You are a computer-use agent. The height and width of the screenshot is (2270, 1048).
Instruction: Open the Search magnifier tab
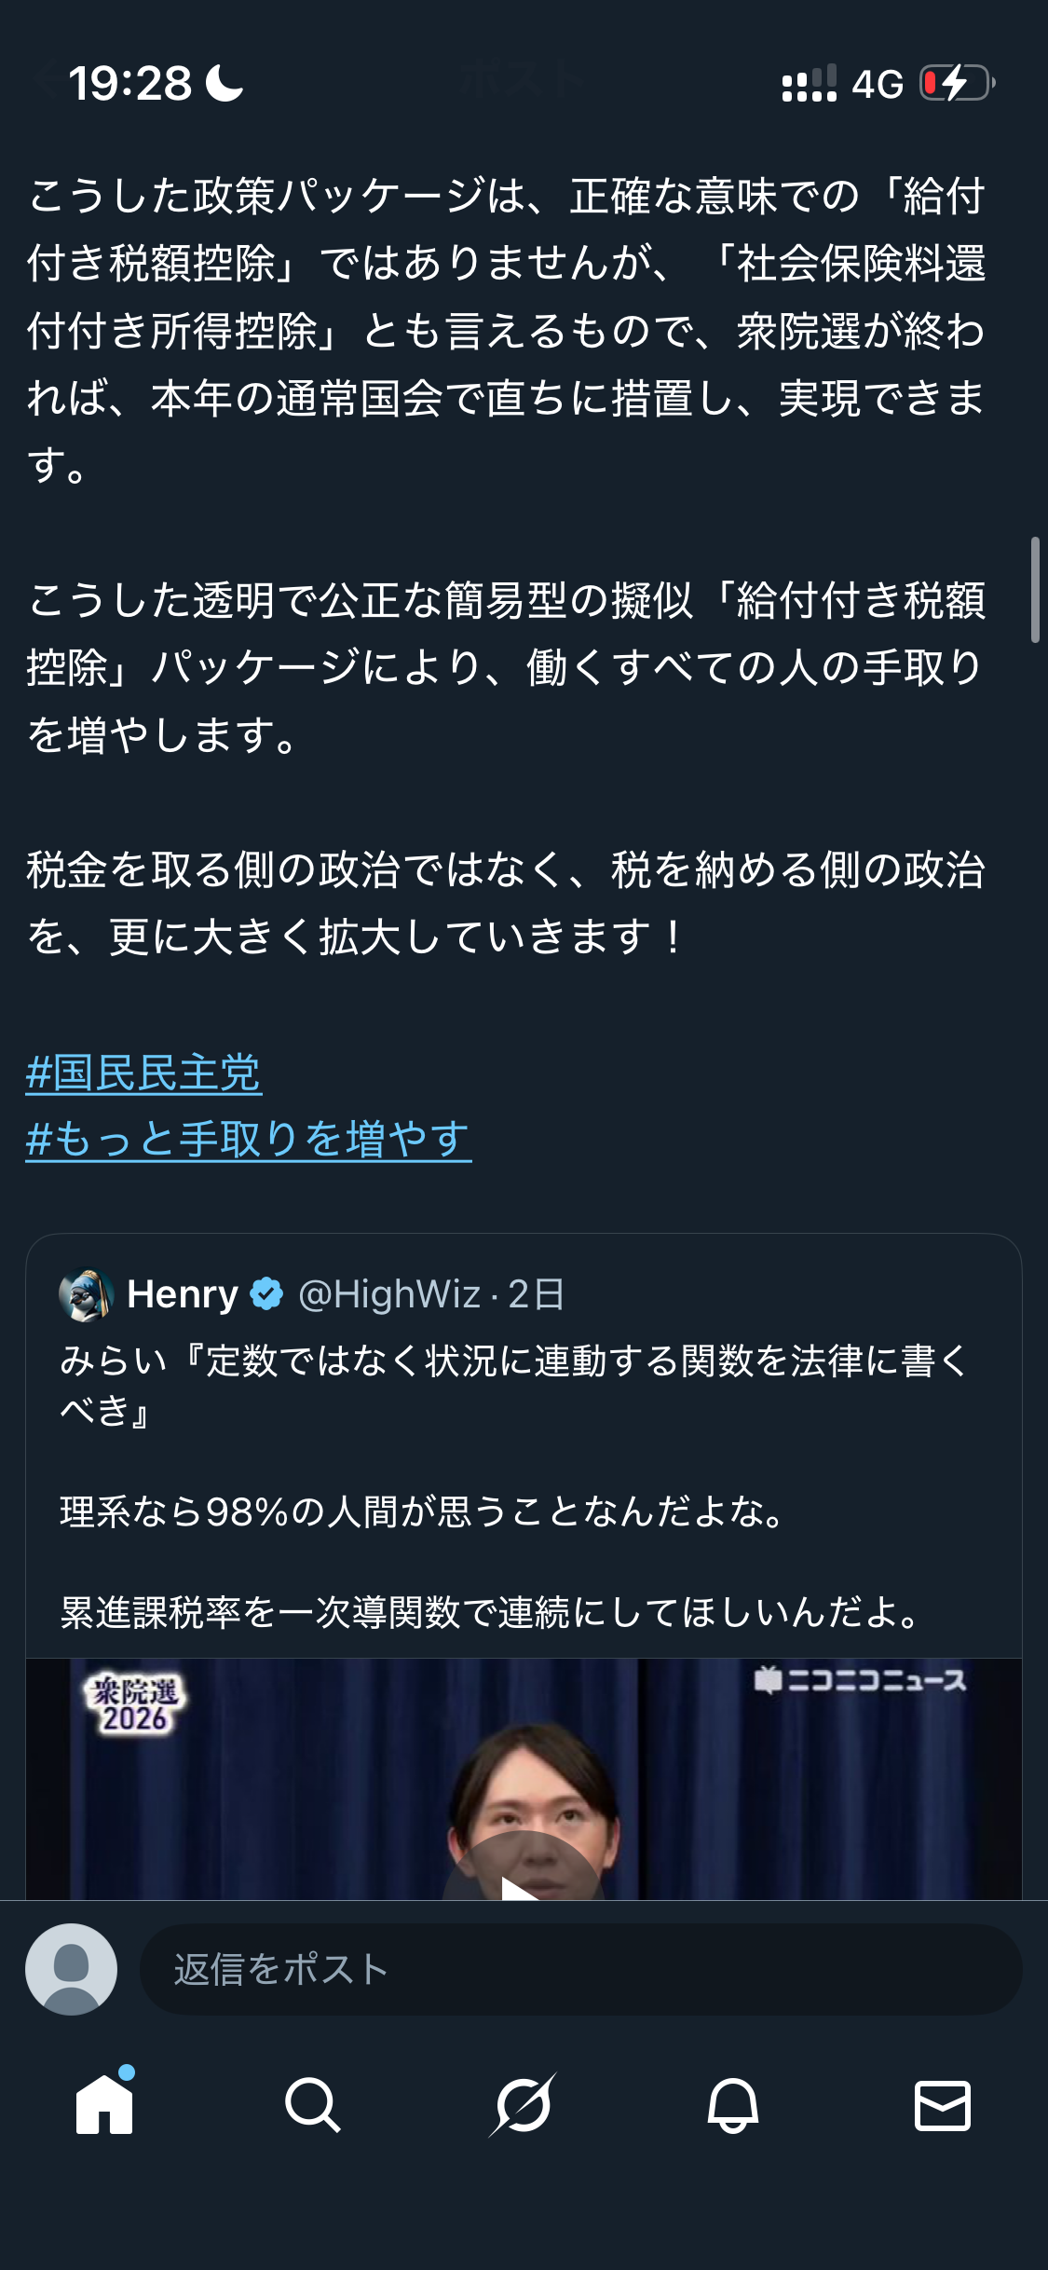313,2104
